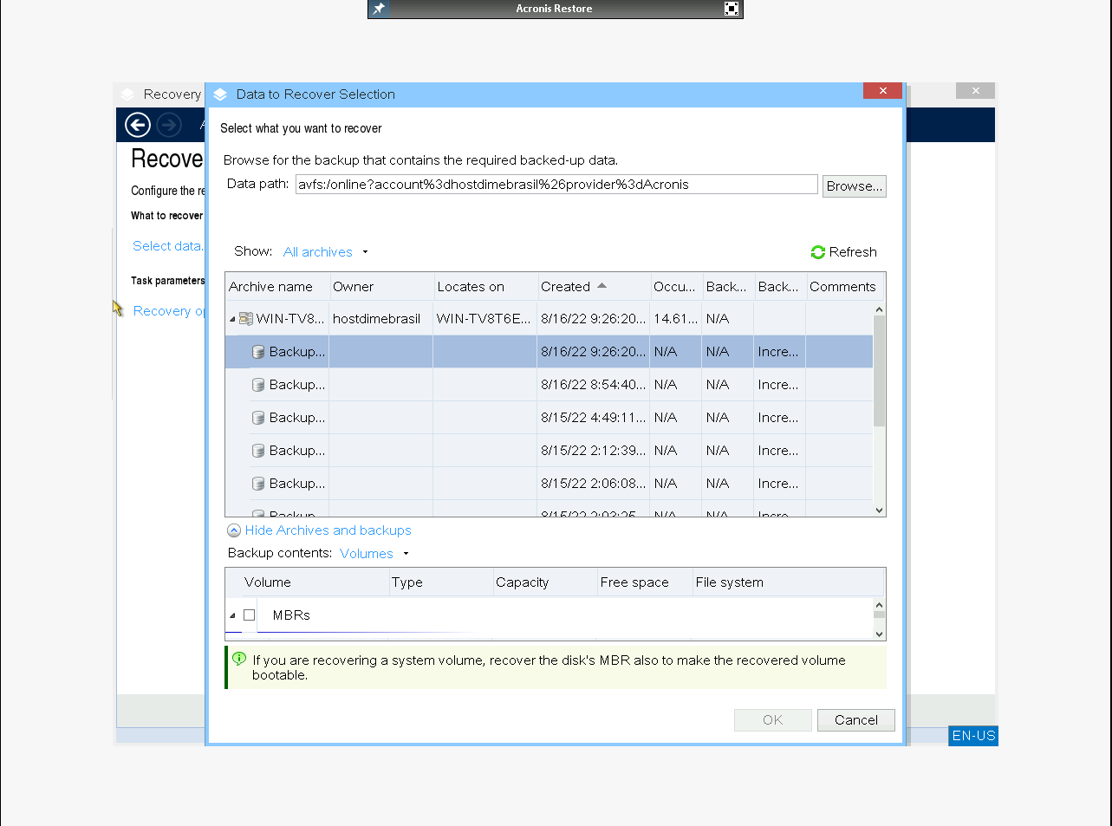Click the Locates on column header

coord(485,287)
